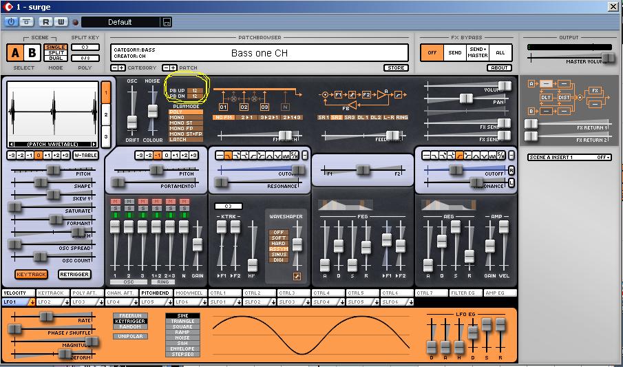This screenshot has width=623, height=367.
Task: Select oscillator O1 box in FM routing
Action: pyautogui.click(x=223, y=107)
